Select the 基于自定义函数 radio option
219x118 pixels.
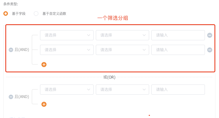click(x=36, y=14)
